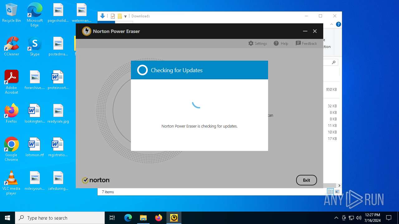The height and width of the screenshot is (224, 399).
Task: Close the Norton Power Eraser window
Action: 315,31
